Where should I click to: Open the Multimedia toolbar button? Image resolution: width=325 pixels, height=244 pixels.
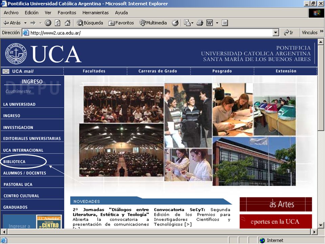tap(153, 23)
